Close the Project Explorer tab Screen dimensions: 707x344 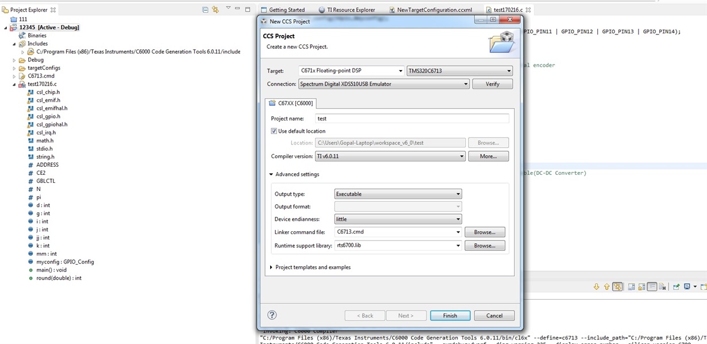point(53,10)
